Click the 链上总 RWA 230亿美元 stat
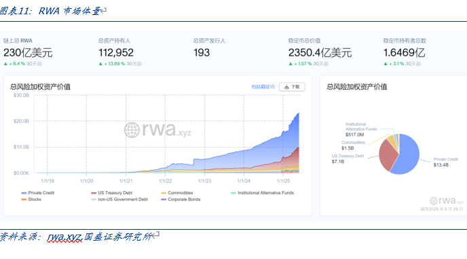Image resolution: width=467 pixels, height=259 pixels. click(x=28, y=52)
